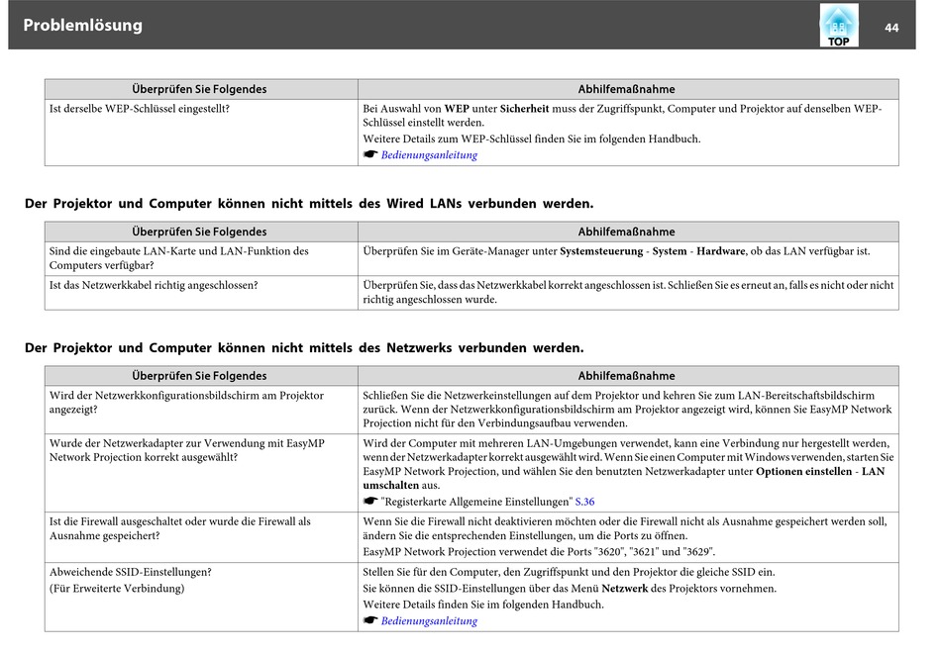Click "Schließen Sie die Netzwerkeinstellungen" remedy text
The height and width of the screenshot is (653, 941).
pyautogui.click(x=627, y=409)
